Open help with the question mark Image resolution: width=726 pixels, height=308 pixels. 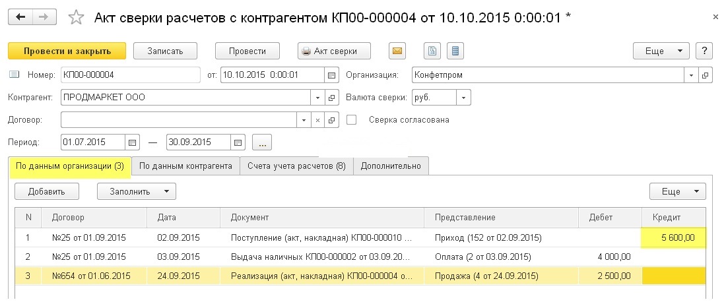[x=704, y=51]
